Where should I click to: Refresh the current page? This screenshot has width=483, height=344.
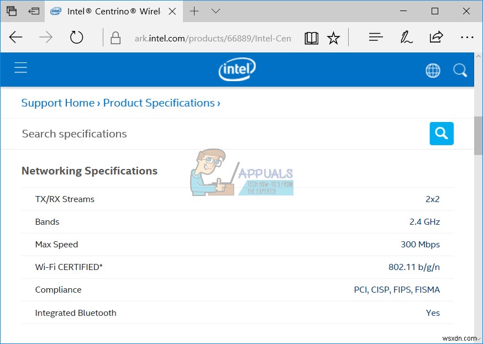(76, 38)
